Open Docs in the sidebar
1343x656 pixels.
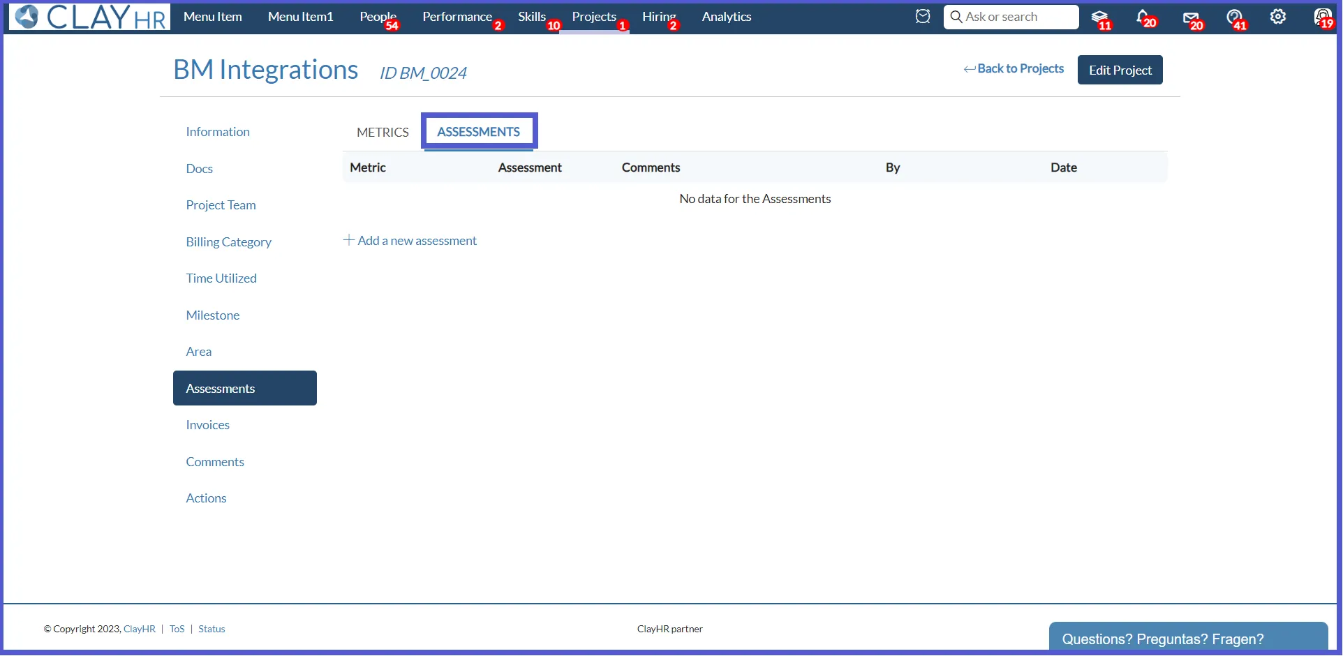[200, 169]
